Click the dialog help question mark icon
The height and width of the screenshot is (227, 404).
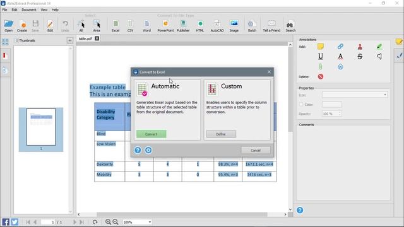point(138,150)
